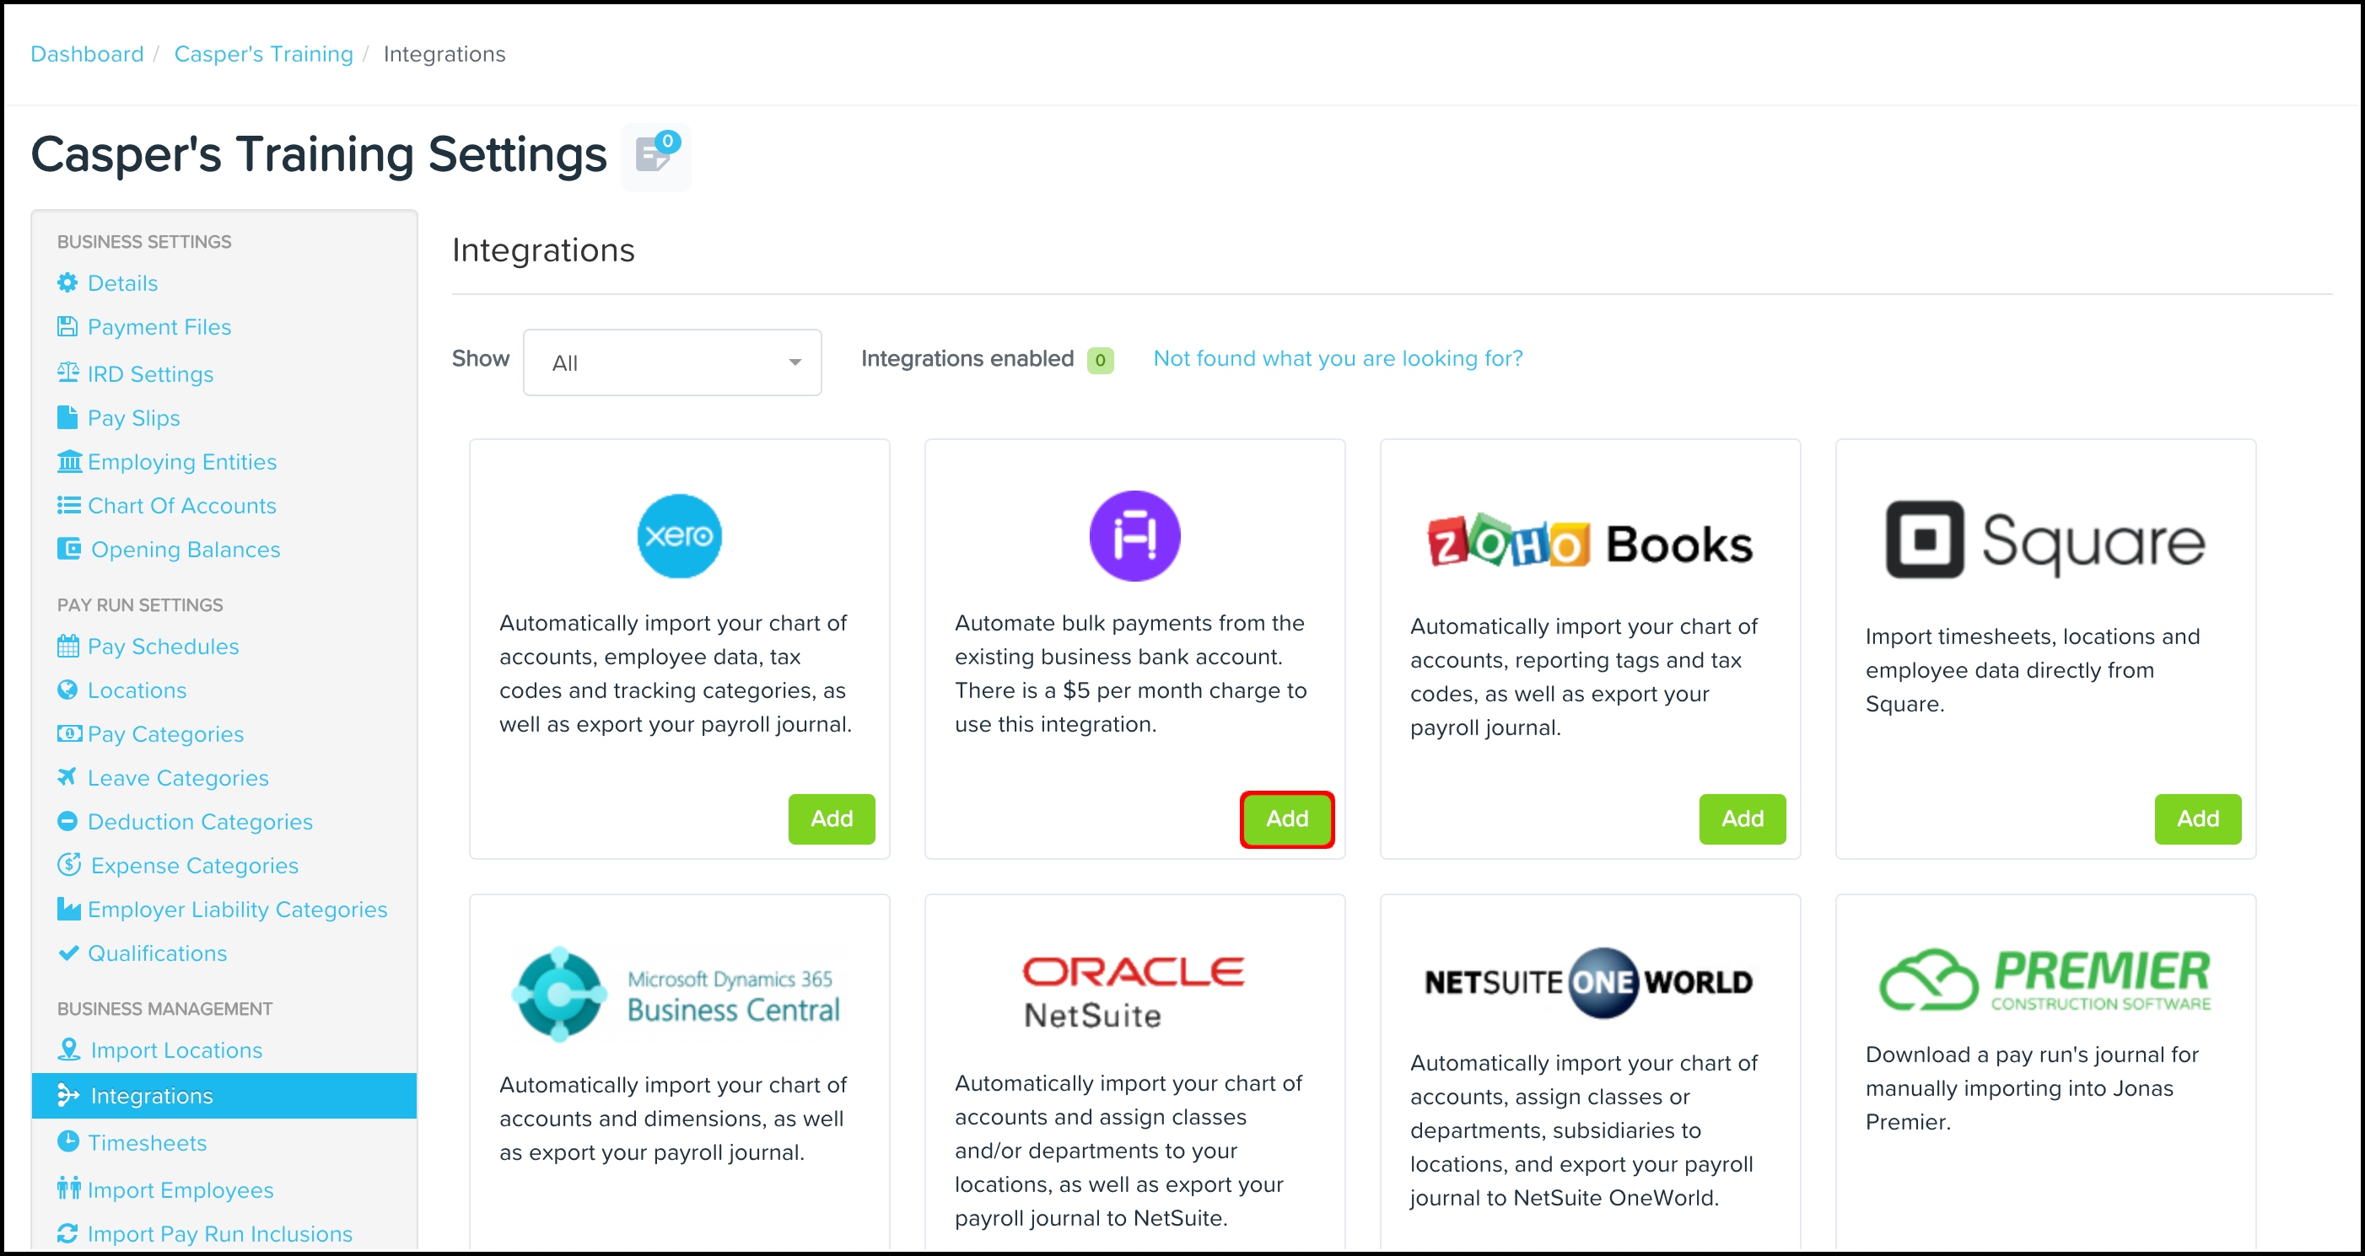The width and height of the screenshot is (2365, 1256).
Task: Add the Square integration
Action: pyautogui.click(x=2197, y=819)
